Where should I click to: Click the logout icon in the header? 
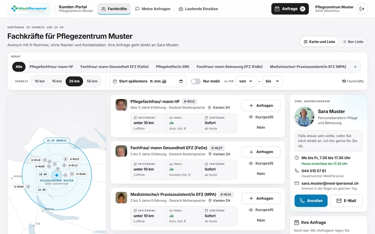pyautogui.click(x=362, y=9)
